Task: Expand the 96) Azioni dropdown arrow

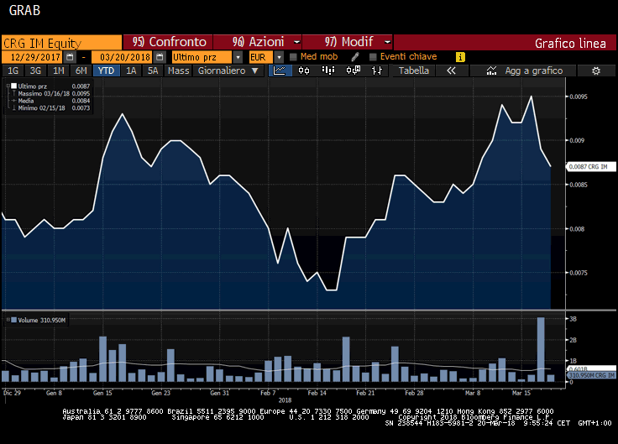Action: 296,42
